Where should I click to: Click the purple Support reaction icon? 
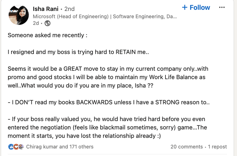coord(21,147)
